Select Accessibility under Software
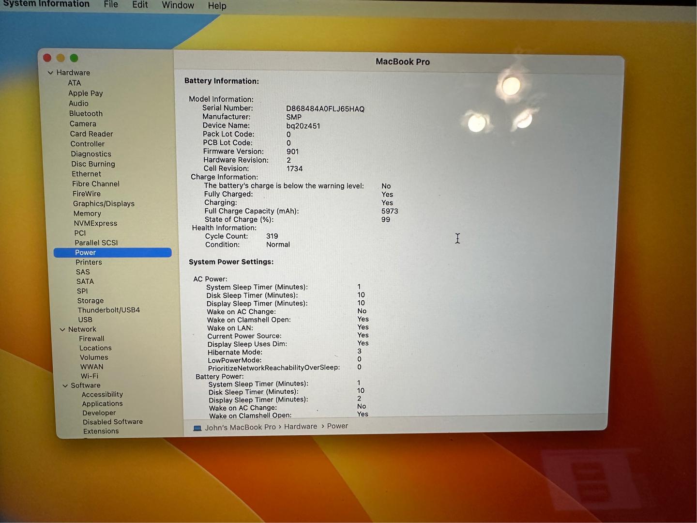The width and height of the screenshot is (697, 523). [102, 394]
